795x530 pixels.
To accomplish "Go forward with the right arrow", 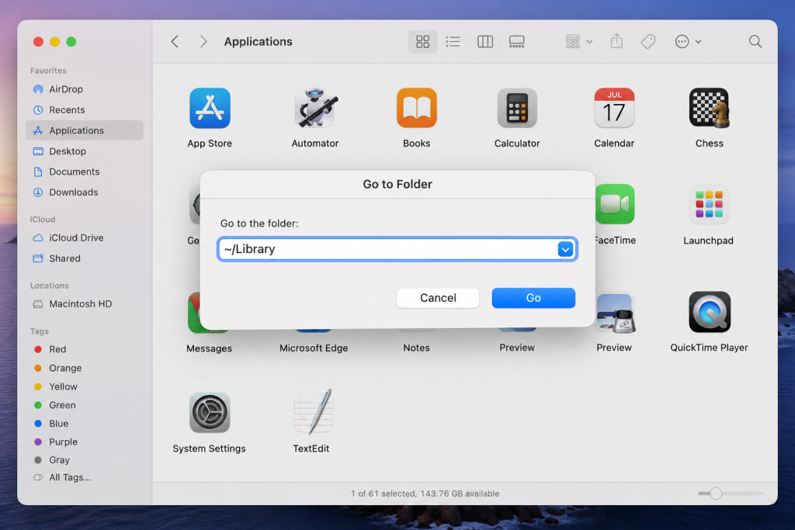I will 203,42.
